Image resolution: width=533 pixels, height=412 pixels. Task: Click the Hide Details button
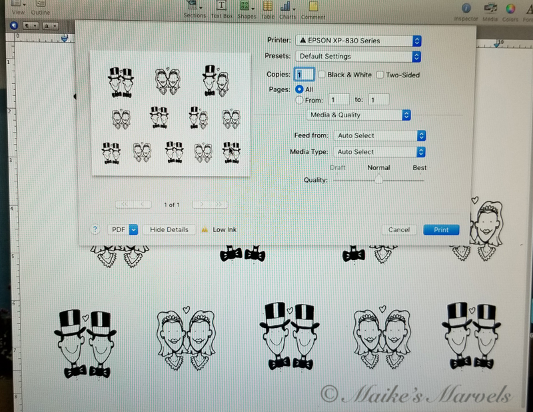click(169, 229)
